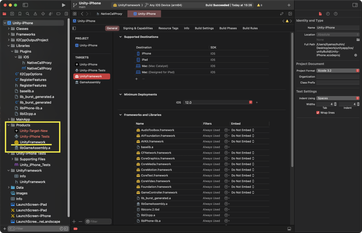Toggle the Wrap lines checkbox

pyautogui.click(x=318, y=113)
